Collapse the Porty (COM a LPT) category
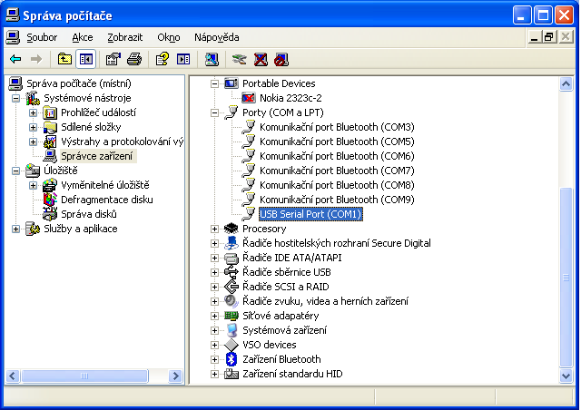 click(x=214, y=112)
